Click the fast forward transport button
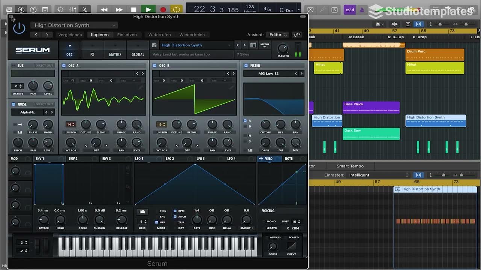Image resolution: width=481 pixels, height=270 pixels. 119,9
